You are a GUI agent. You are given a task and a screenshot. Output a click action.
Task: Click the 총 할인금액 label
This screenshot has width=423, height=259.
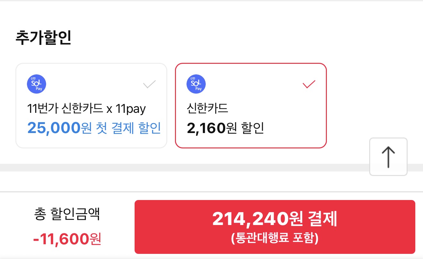(x=67, y=214)
